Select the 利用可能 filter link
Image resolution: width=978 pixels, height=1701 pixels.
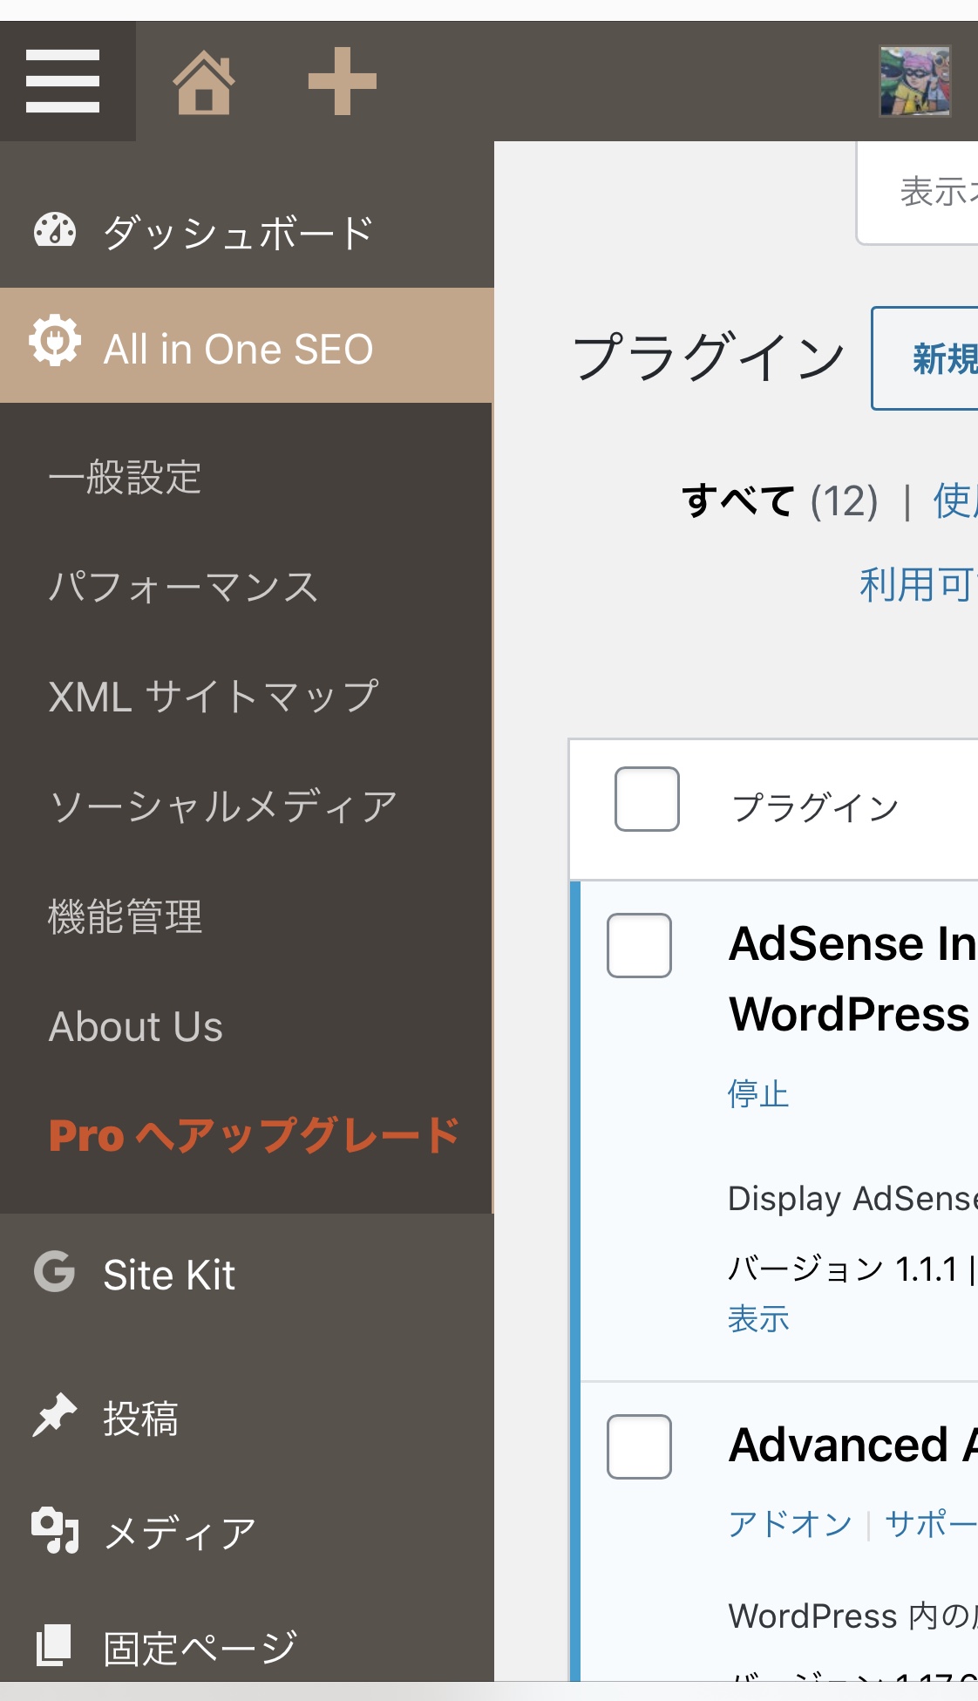point(919,584)
